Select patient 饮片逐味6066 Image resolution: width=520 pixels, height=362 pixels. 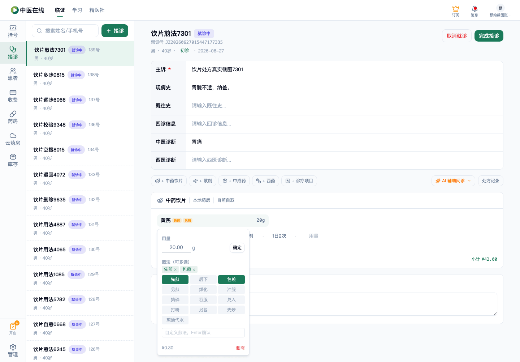[80, 103]
